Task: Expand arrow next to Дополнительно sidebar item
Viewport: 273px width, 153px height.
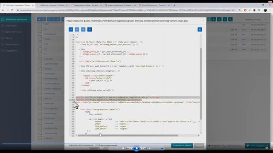Action: click(x=29, y=32)
